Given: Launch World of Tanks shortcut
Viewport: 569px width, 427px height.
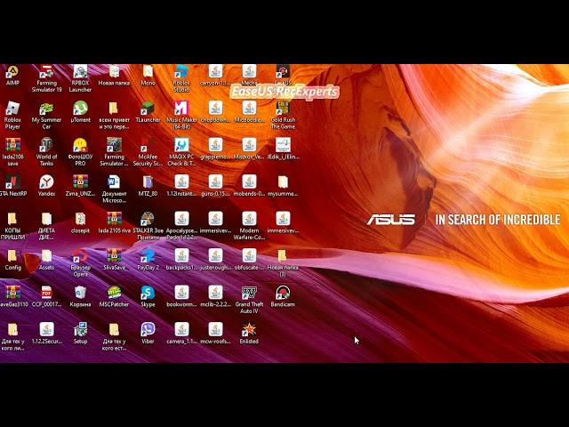Looking at the screenshot, I should point(46,152).
